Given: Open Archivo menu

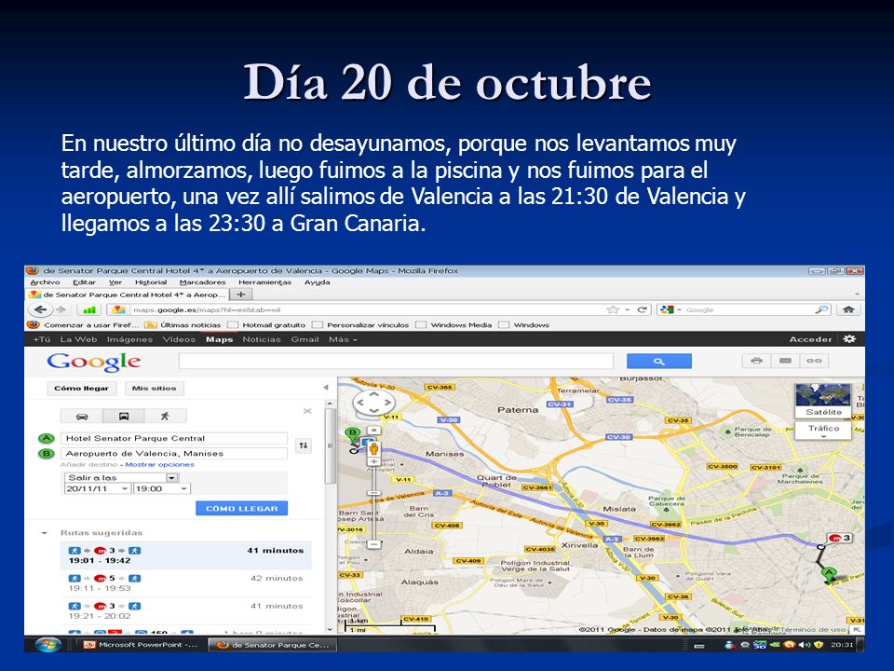Looking at the screenshot, I should pos(45,282).
